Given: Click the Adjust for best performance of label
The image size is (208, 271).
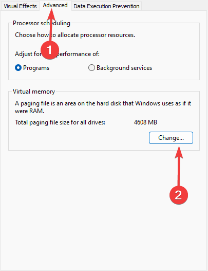Looking at the screenshot, I should [57, 54].
